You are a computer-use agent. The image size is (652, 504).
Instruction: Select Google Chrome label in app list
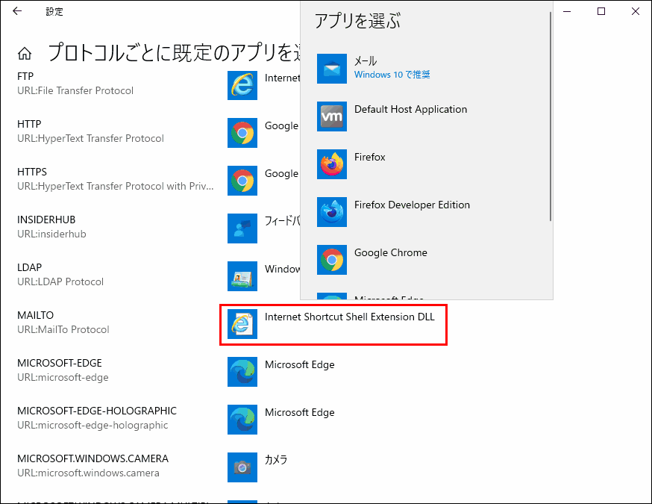click(391, 252)
